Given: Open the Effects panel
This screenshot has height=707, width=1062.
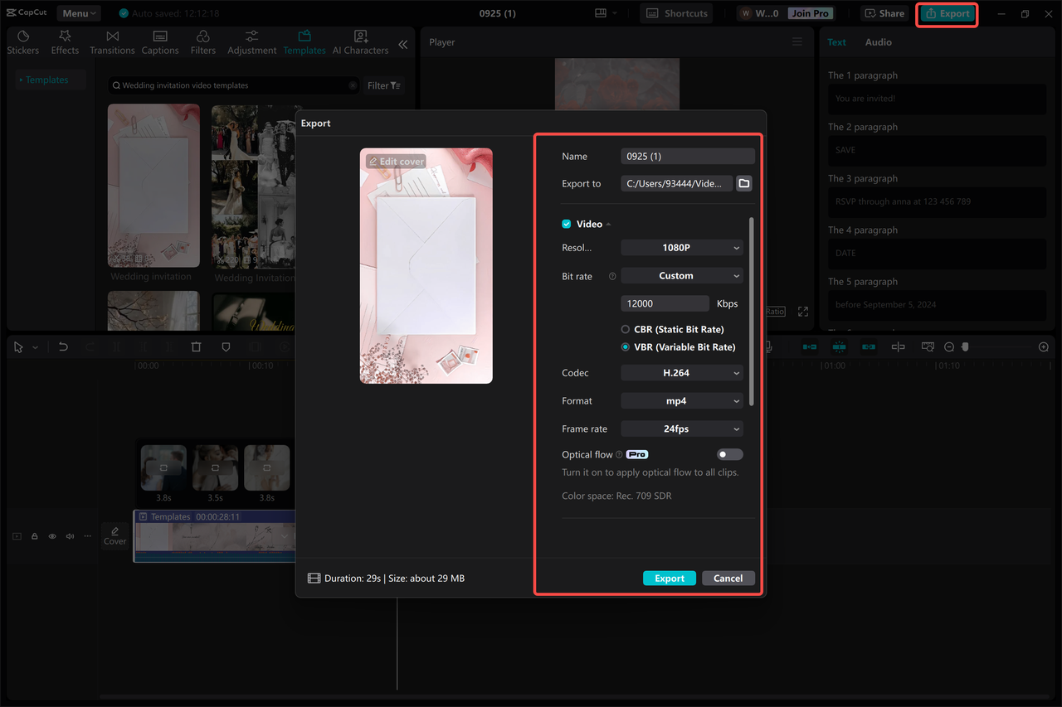Looking at the screenshot, I should 64,40.
